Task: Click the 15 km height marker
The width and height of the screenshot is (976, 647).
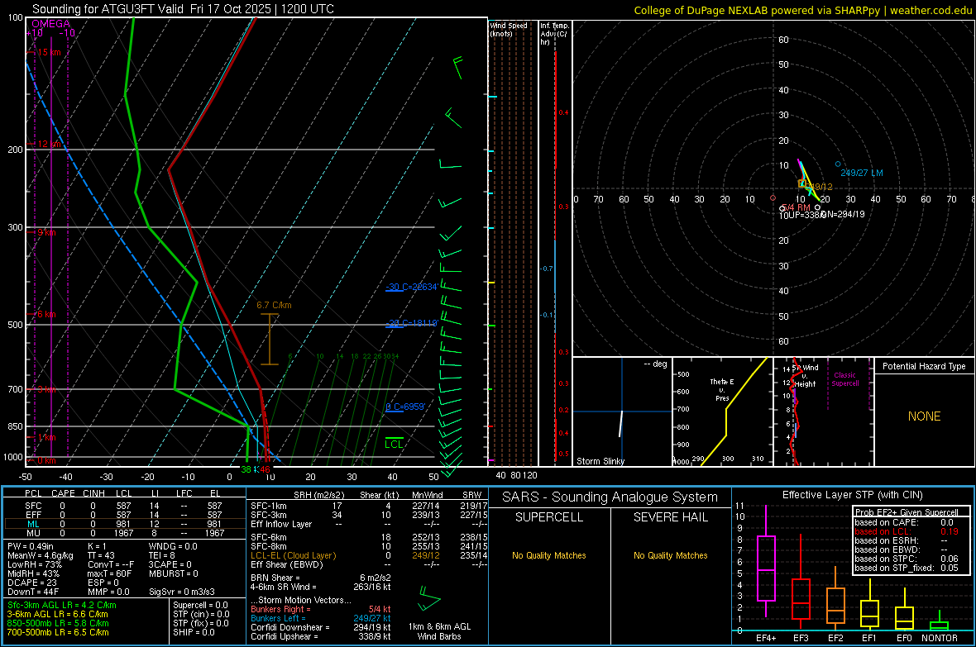Action: tap(49, 52)
